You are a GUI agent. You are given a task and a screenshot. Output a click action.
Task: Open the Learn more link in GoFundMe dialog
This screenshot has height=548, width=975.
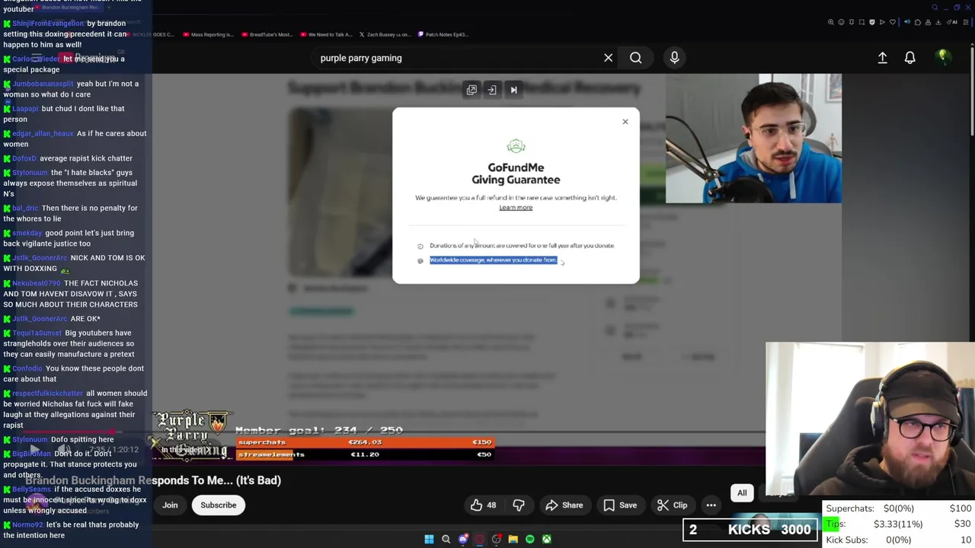[516, 208]
